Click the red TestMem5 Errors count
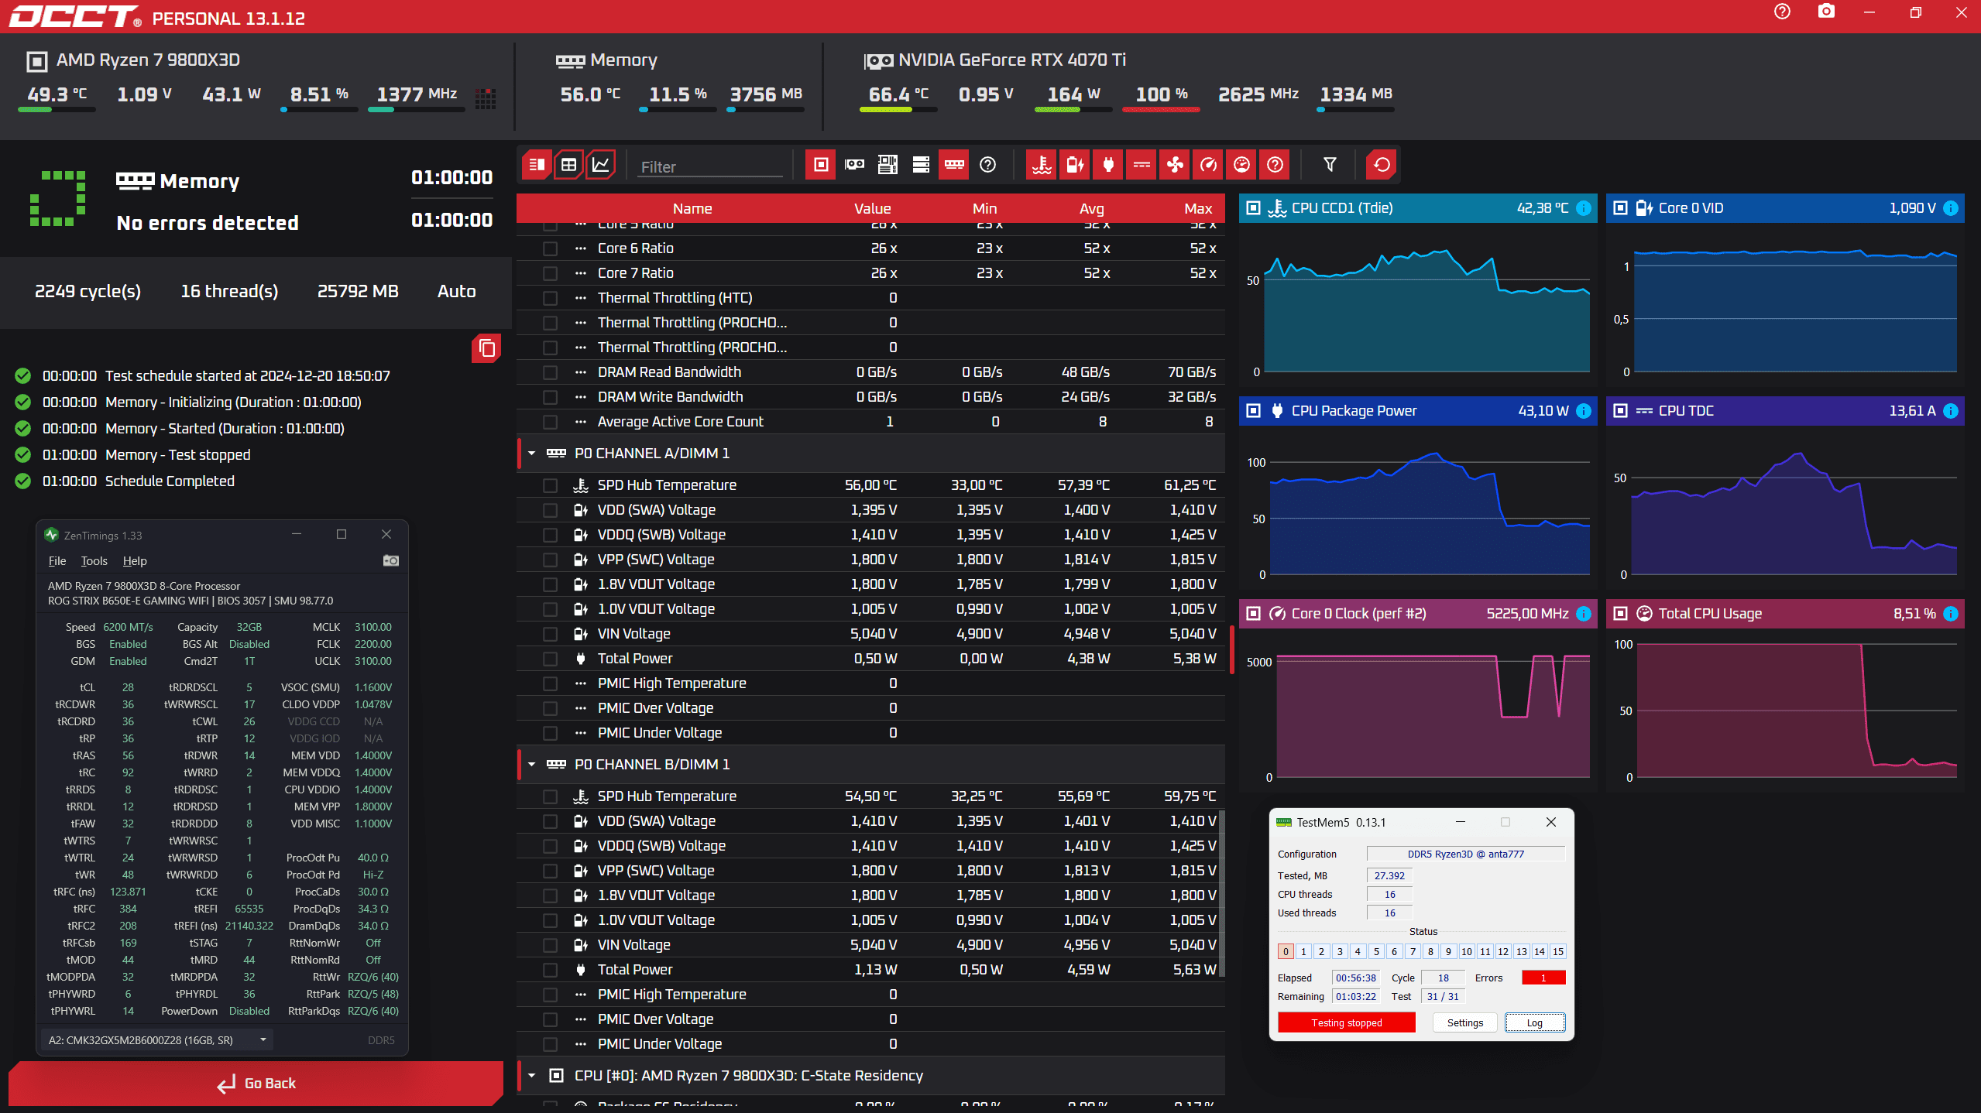 pyautogui.click(x=1543, y=978)
